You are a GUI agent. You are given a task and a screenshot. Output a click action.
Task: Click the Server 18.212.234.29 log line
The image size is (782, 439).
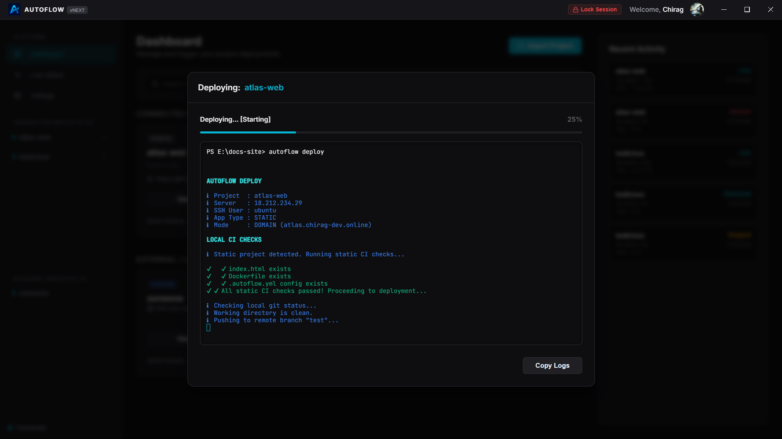click(x=254, y=203)
